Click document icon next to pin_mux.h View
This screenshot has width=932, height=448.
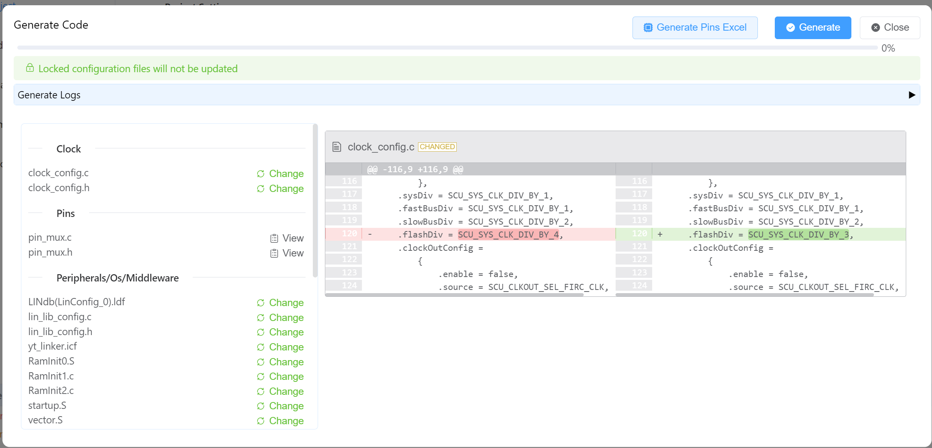[274, 253]
